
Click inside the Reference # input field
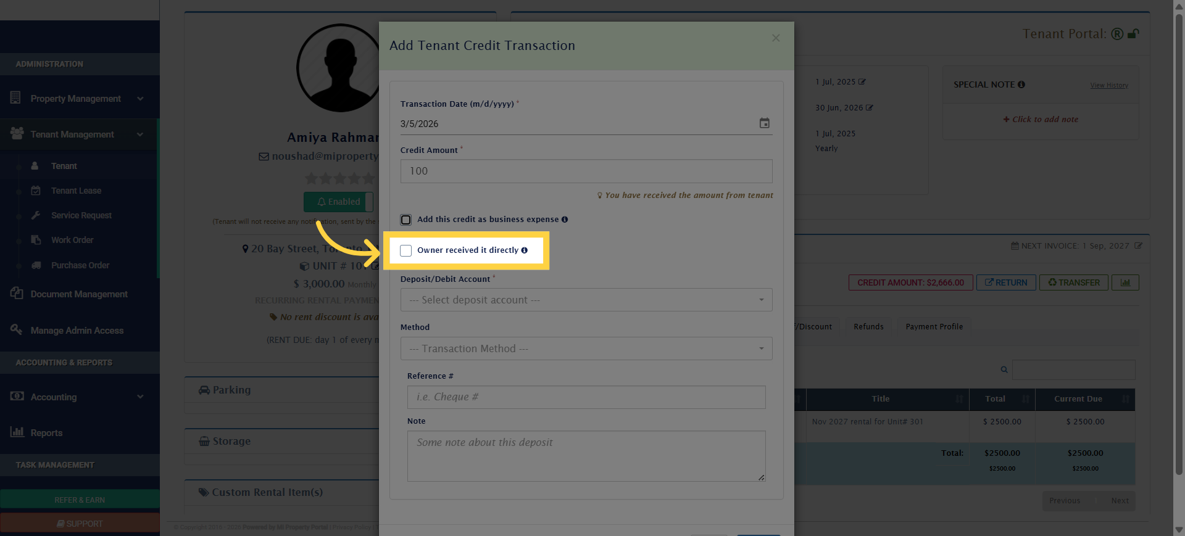point(586,397)
